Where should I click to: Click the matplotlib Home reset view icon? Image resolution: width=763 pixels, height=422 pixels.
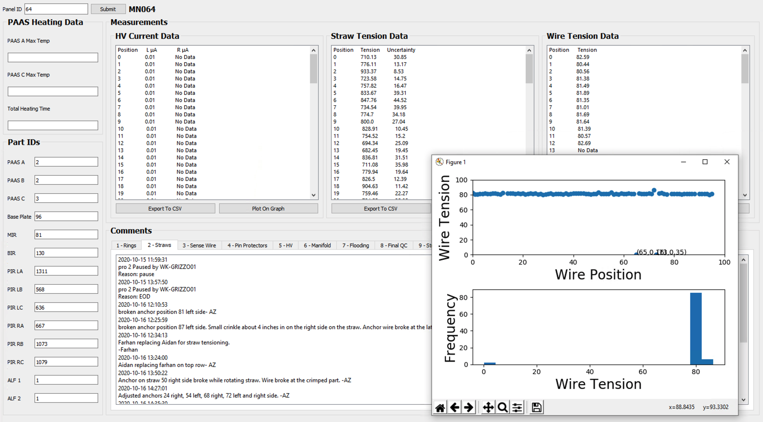tap(440, 407)
